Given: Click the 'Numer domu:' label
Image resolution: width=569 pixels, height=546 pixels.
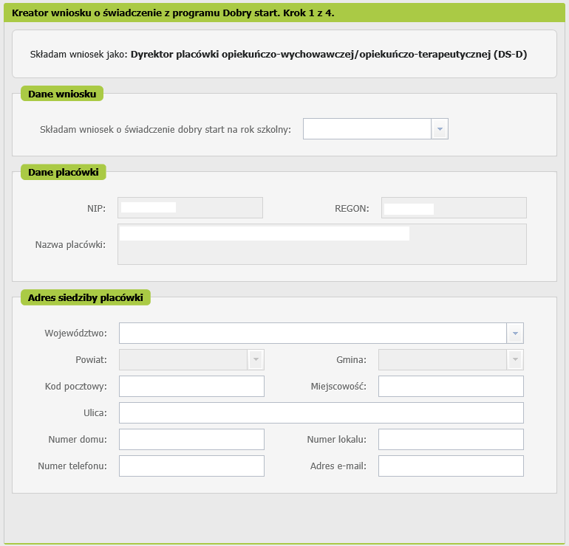Looking at the screenshot, I should click(x=78, y=439).
